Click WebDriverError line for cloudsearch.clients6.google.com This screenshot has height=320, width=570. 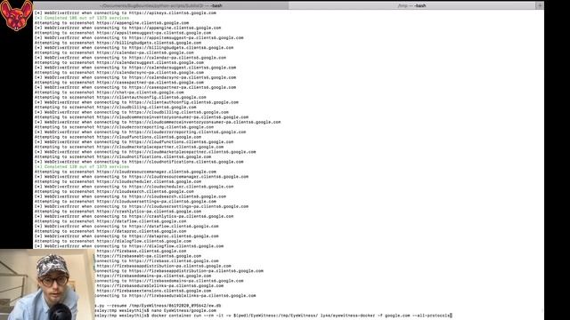pyautogui.click(x=130, y=196)
